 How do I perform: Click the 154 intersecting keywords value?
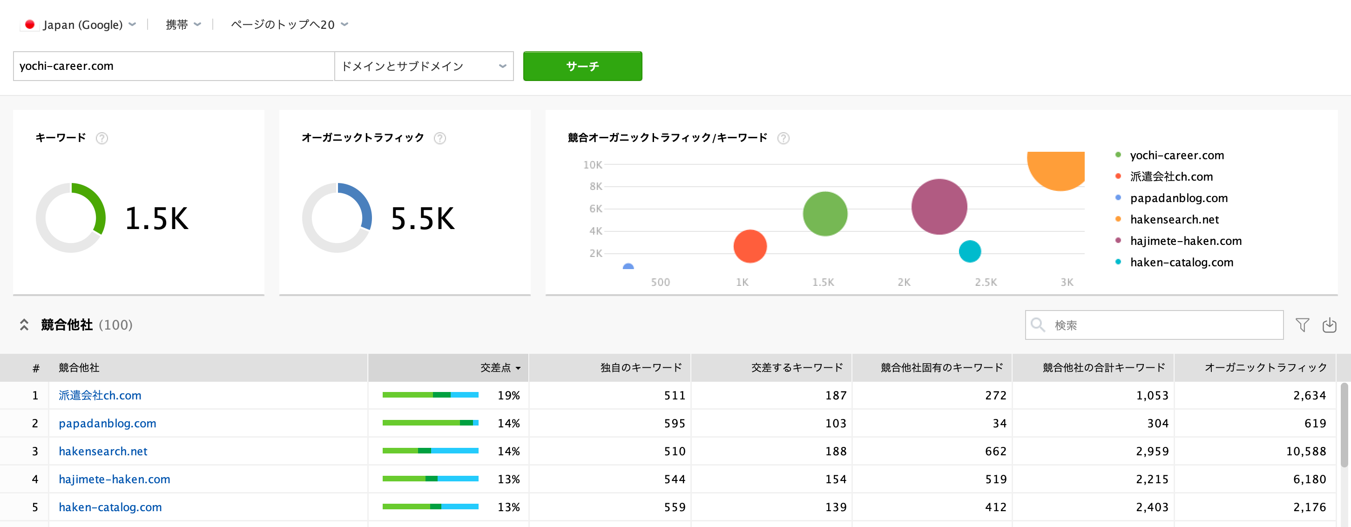point(836,479)
